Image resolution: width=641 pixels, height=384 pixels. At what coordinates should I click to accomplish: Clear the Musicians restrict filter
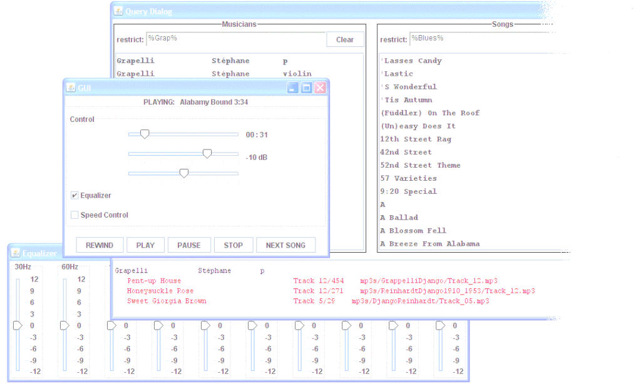pos(344,39)
